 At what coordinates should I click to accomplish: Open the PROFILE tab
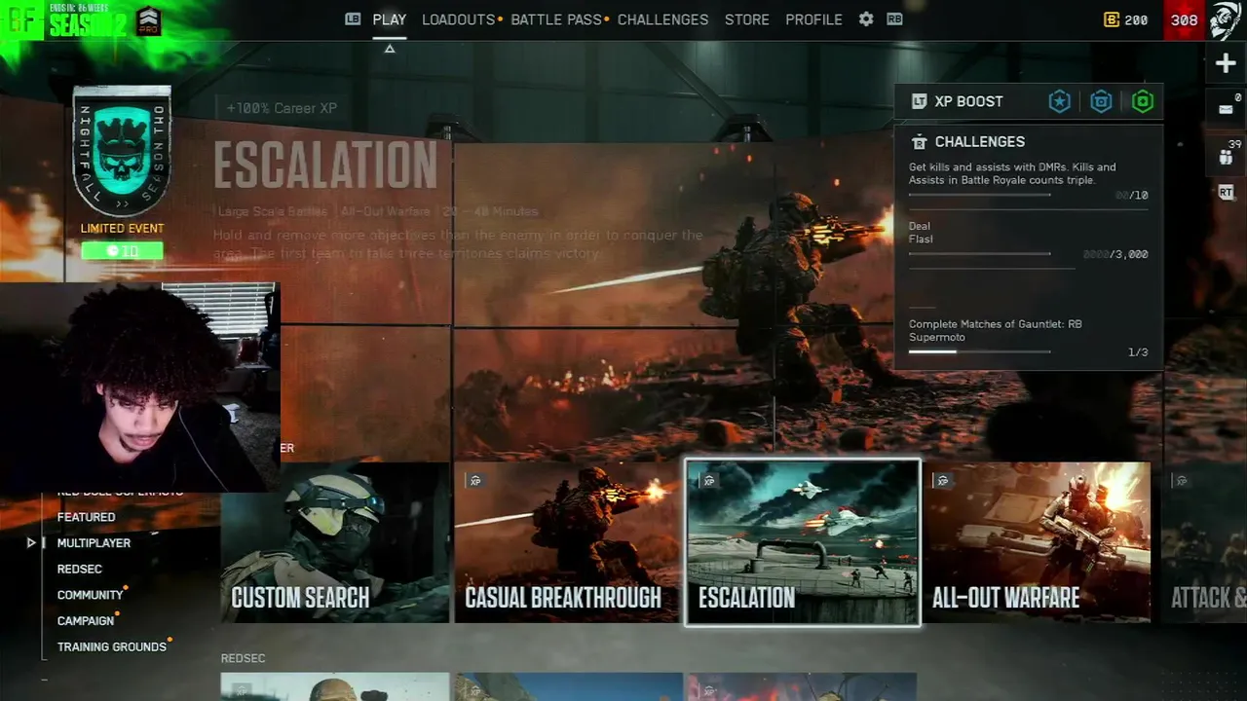[x=813, y=19]
